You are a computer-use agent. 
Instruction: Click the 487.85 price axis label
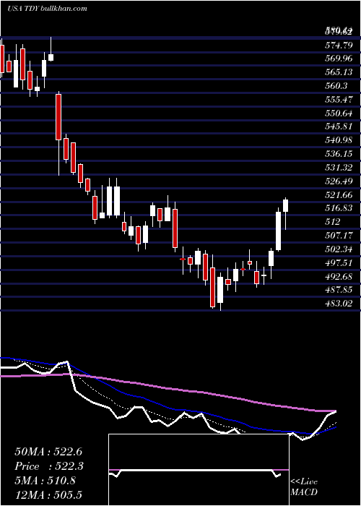point(338,290)
